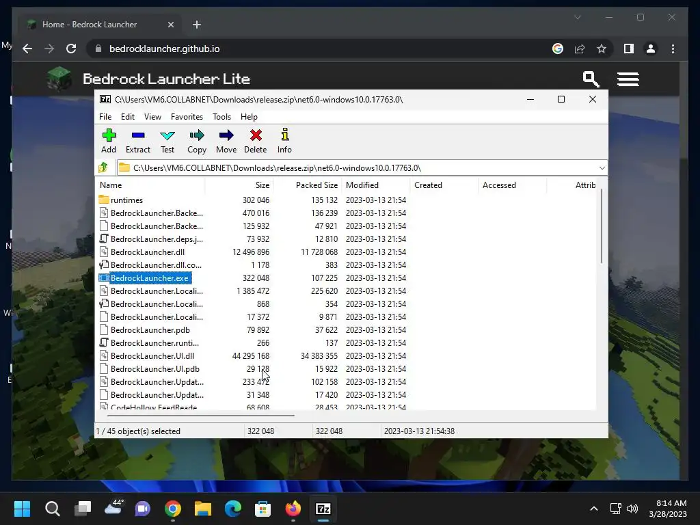Open clock showing 8:14 AM
Screen dimensions: 700x525
coord(671,503)
